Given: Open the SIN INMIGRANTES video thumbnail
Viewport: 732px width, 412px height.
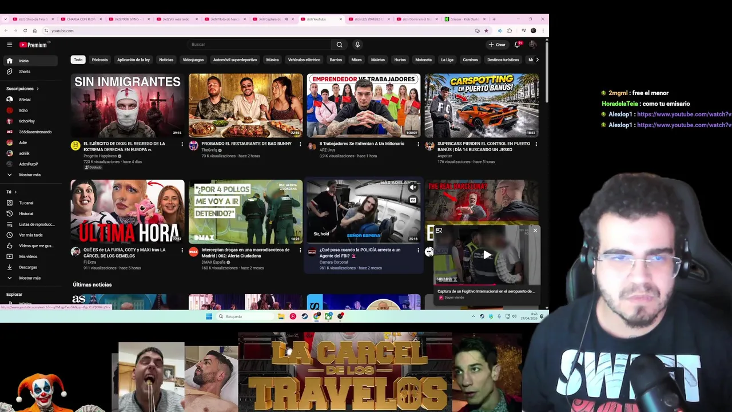Looking at the screenshot, I should point(128,105).
